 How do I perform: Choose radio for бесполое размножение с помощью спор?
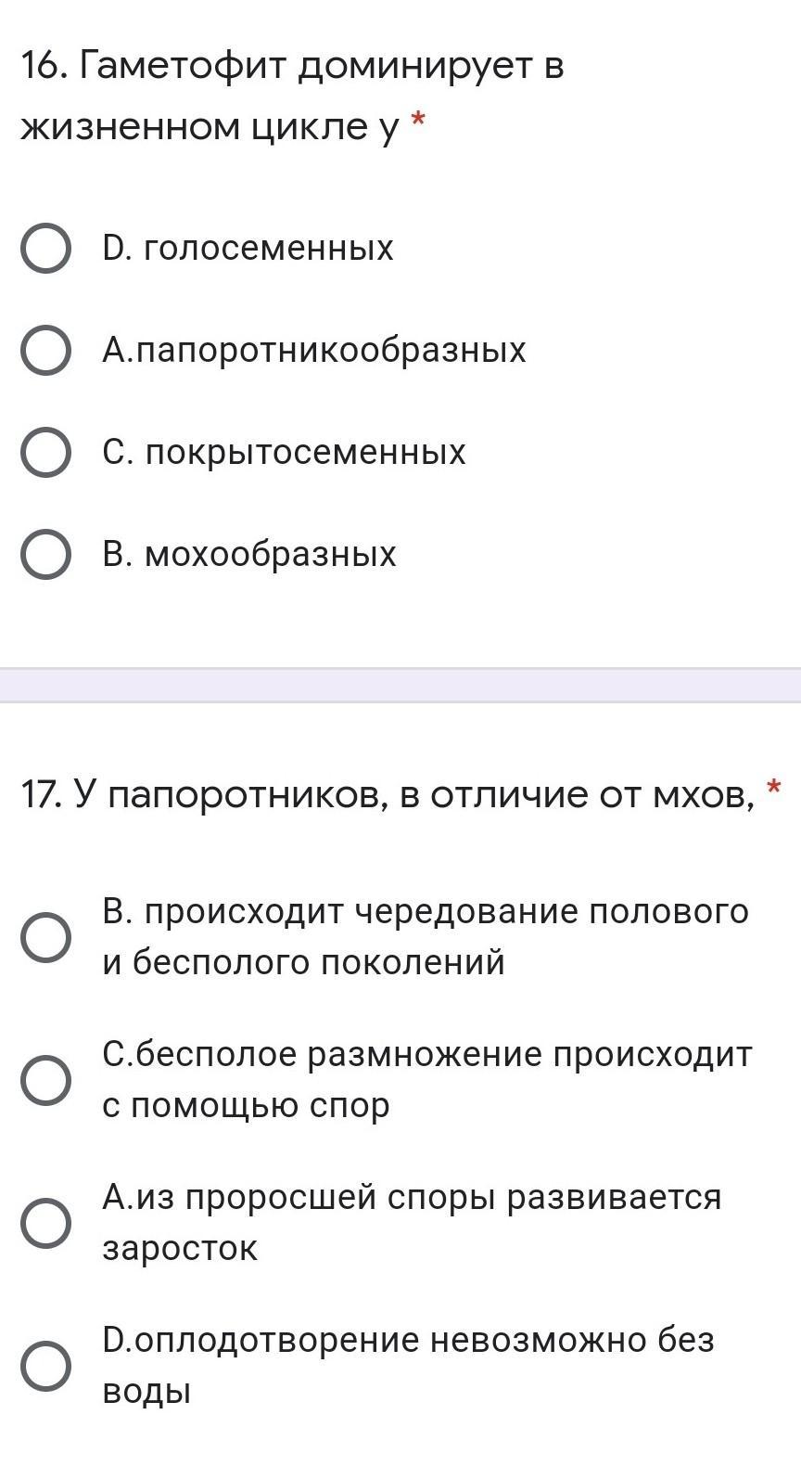pos(45,1080)
